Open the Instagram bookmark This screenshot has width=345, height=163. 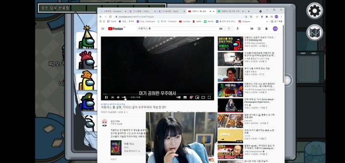[x=244, y=21]
